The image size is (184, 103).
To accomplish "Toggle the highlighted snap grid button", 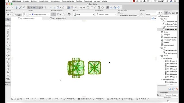I will click(108, 7).
